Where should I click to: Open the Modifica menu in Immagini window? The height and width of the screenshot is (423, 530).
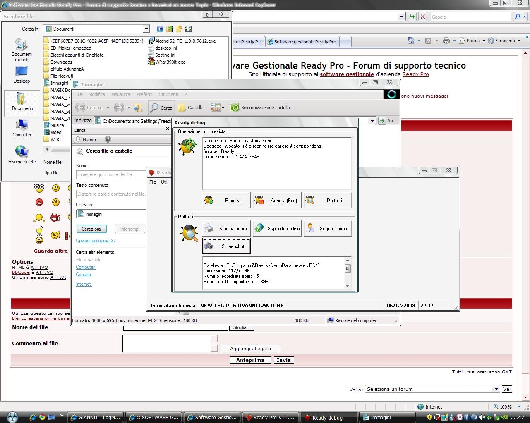point(96,94)
